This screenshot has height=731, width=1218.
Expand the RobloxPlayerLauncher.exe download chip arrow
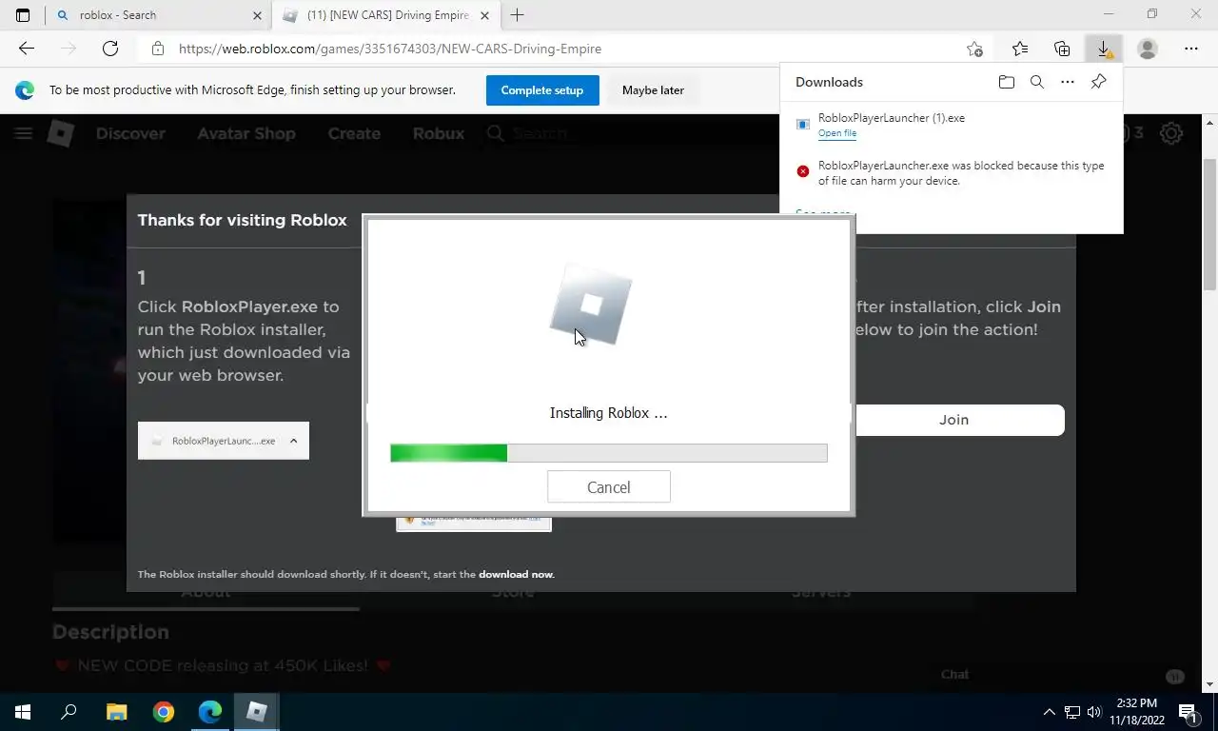pyautogui.click(x=293, y=441)
